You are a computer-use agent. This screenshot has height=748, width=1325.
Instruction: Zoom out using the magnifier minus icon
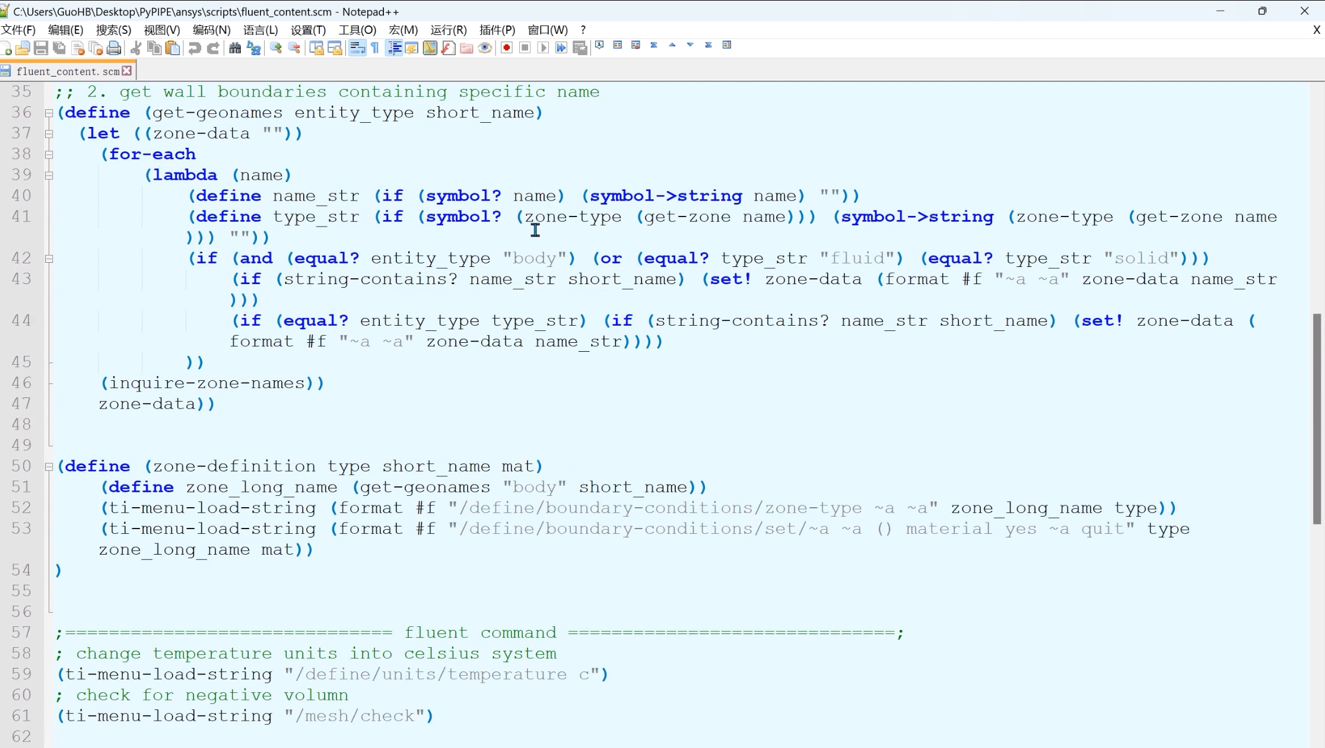[294, 48]
